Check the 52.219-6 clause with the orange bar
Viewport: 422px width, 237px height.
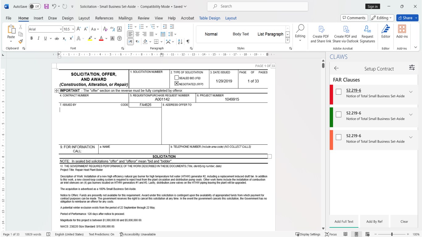(339, 137)
